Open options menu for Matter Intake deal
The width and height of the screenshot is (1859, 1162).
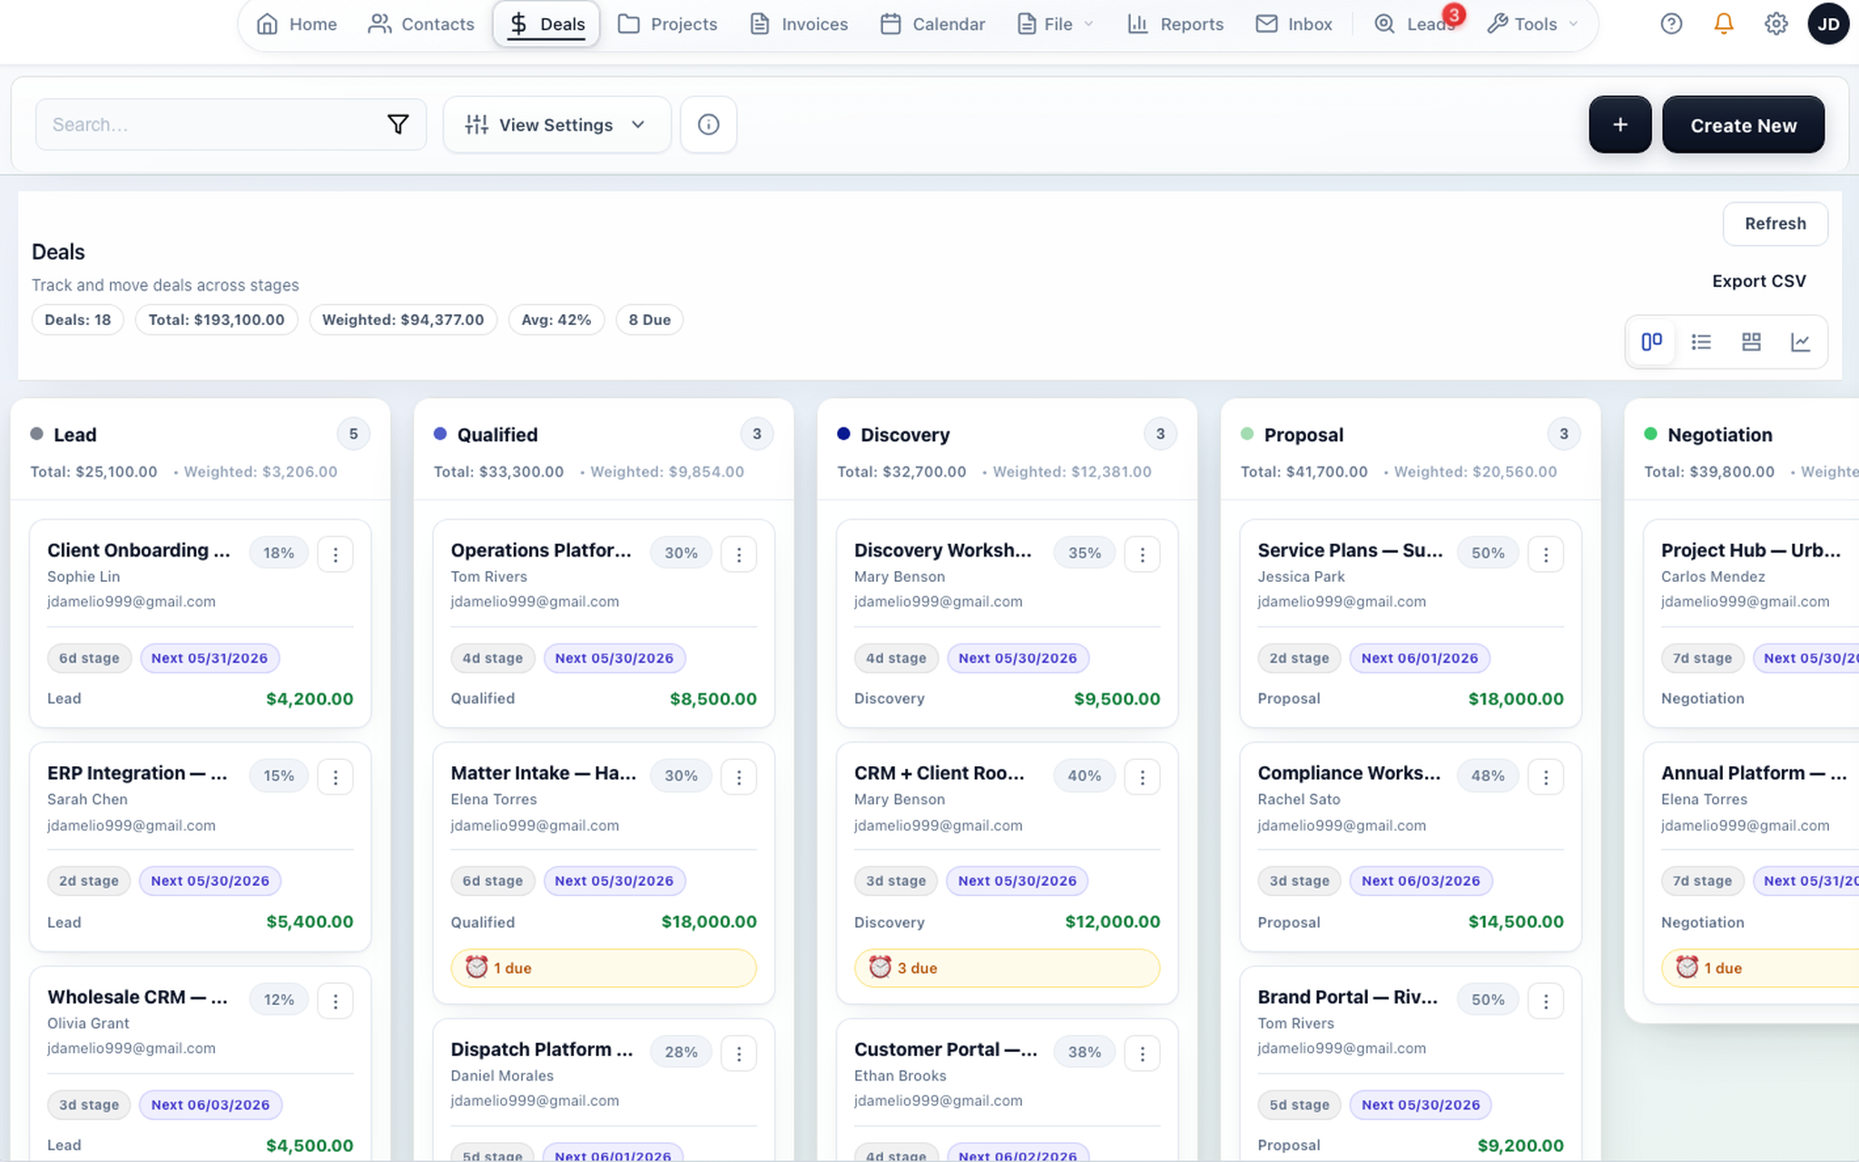pos(739,777)
